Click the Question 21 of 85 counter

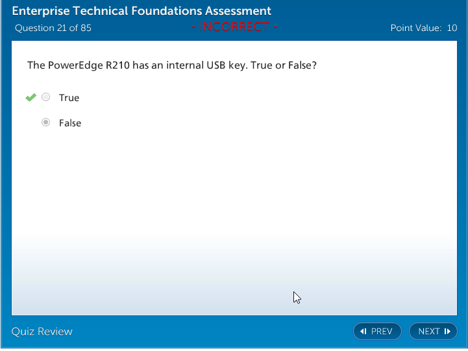click(53, 28)
